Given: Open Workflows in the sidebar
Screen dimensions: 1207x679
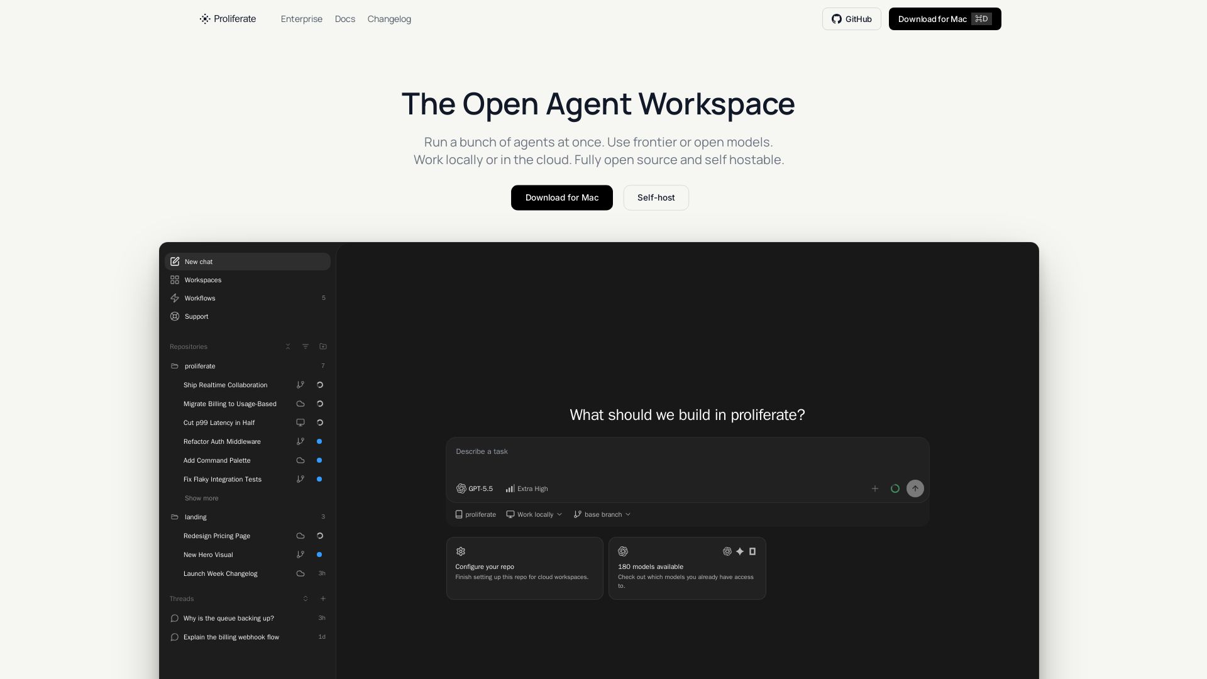Looking at the screenshot, I should 248,298.
